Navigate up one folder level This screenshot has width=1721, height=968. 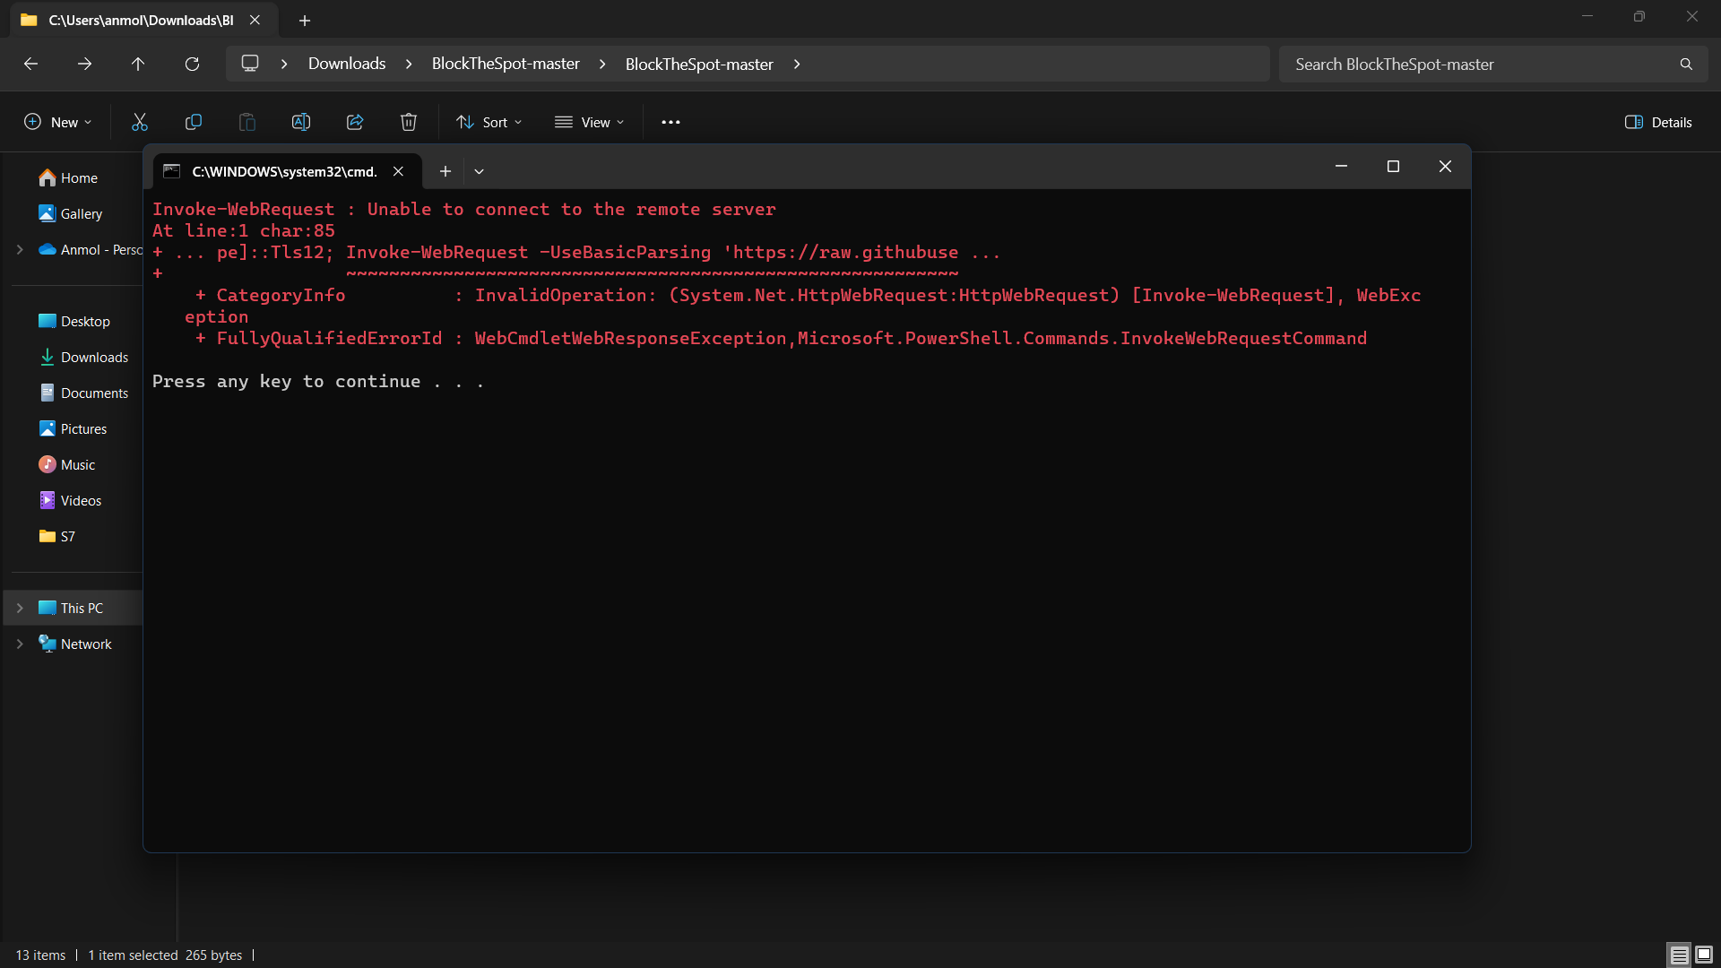point(138,64)
